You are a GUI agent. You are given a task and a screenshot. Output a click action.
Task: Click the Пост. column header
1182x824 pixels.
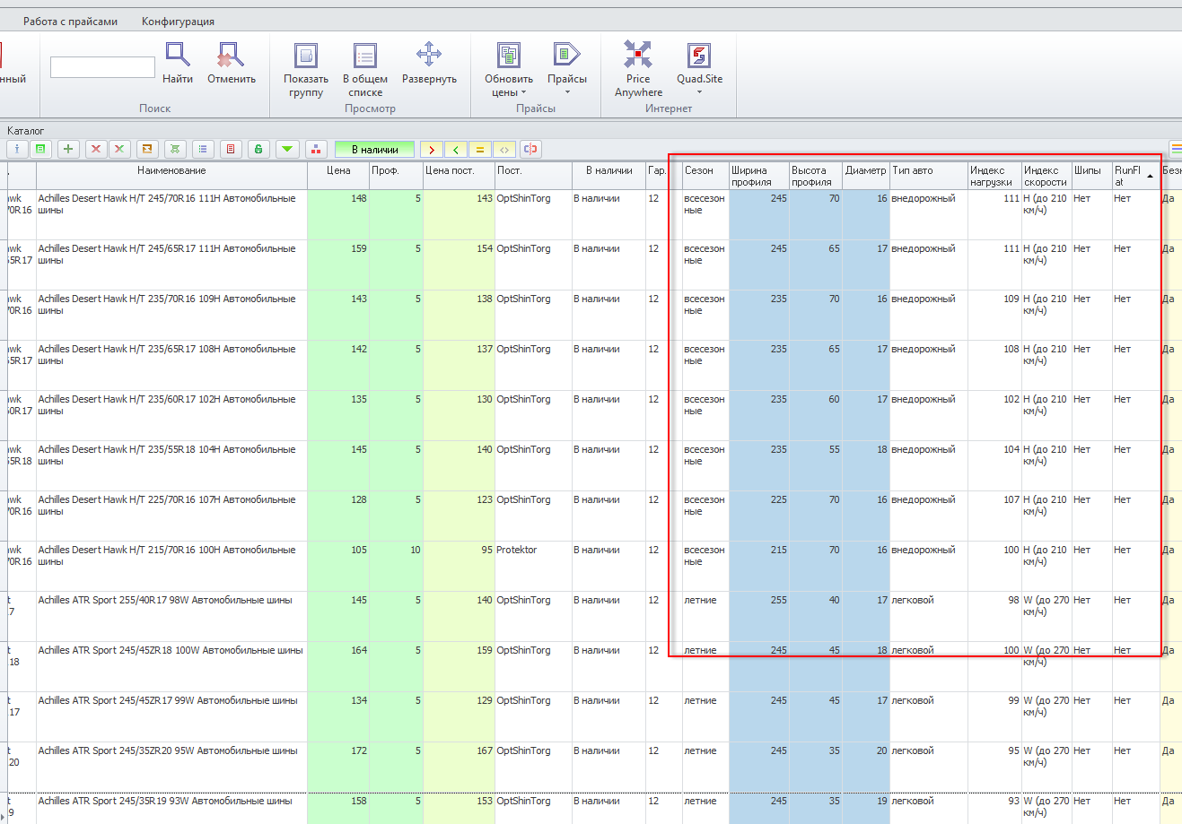[x=533, y=176]
